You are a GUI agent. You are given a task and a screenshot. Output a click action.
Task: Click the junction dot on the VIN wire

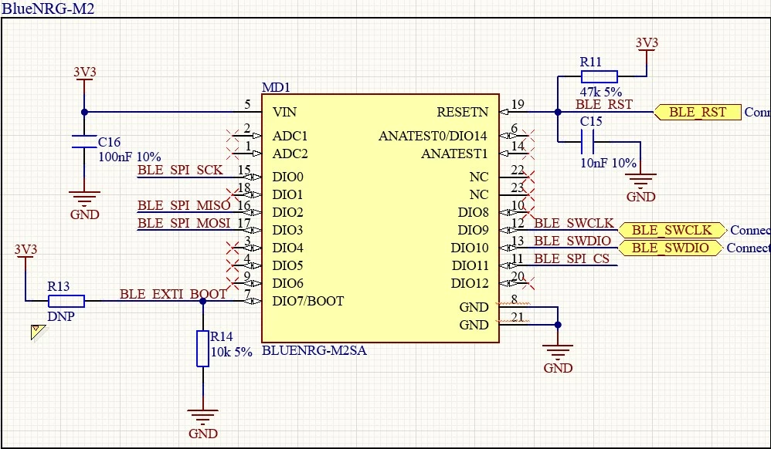click(x=84, y=112)
